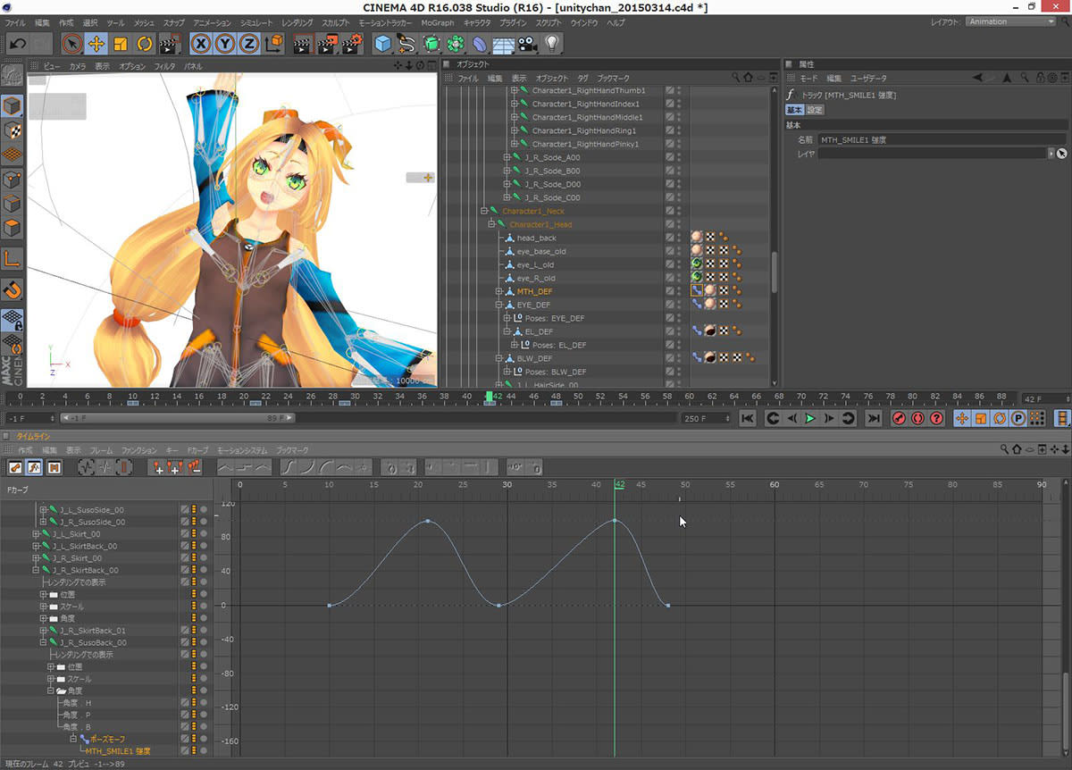This screenshot has height=770, width=1072.
Task: Click the purple deformer icon
Action: click(481, 43)
